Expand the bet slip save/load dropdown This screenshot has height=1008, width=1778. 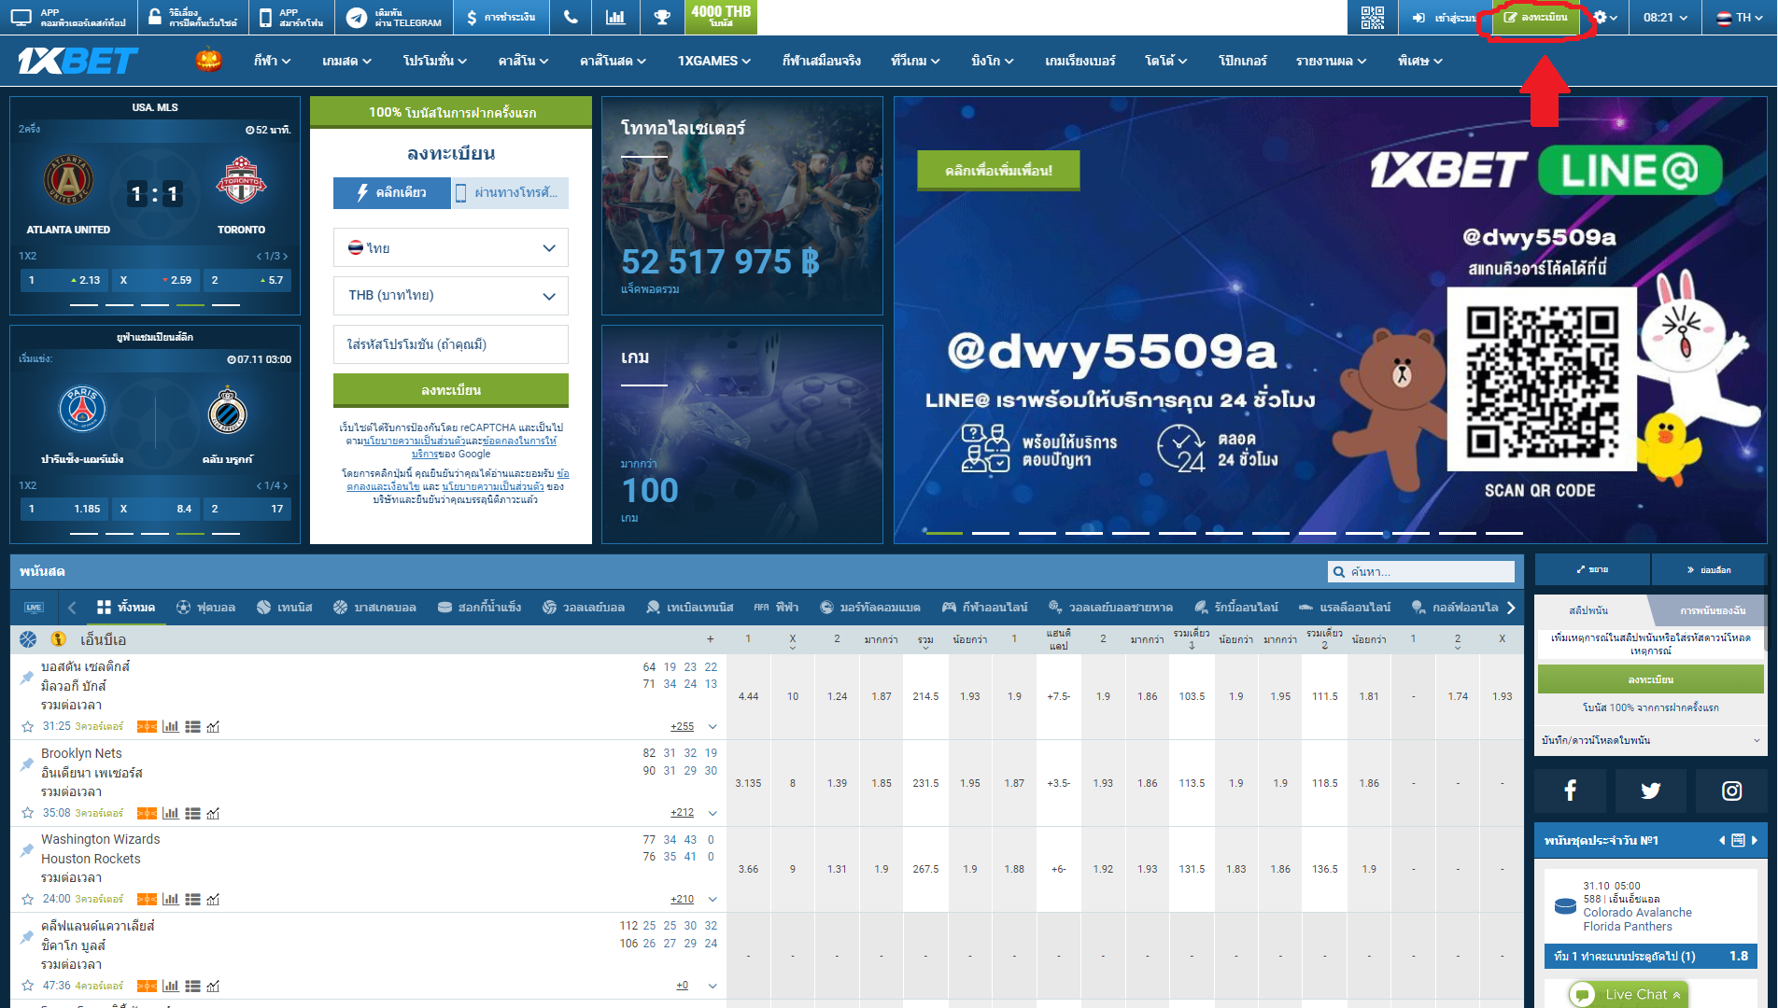1650,740
